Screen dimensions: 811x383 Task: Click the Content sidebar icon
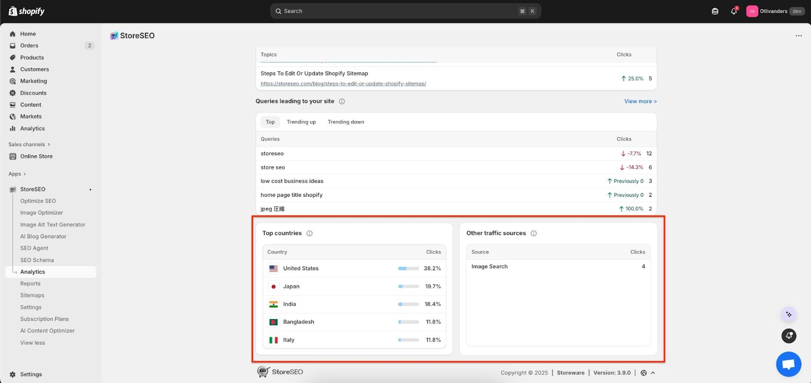click(13, 105)
